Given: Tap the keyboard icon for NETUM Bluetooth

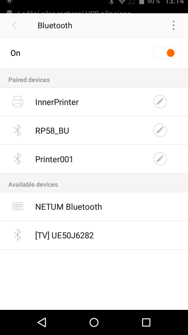Looking at the screenshot, I should 18,206.
